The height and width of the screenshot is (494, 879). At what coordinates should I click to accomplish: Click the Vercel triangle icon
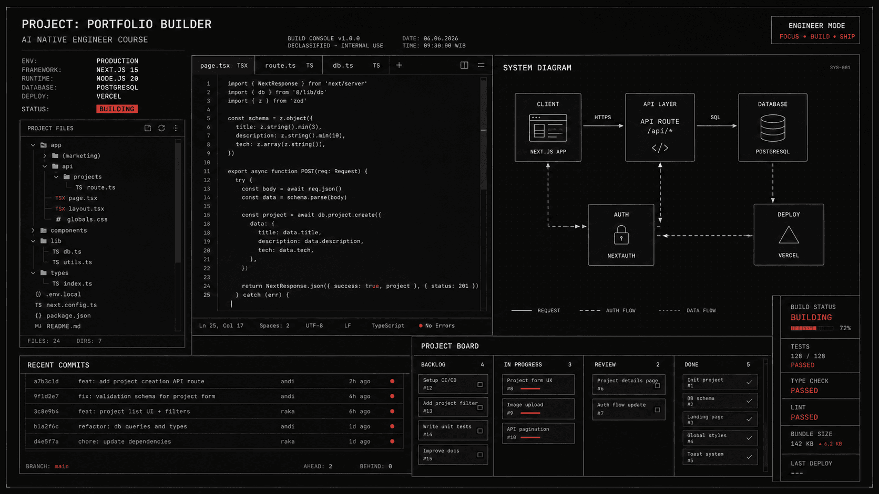[789, 235]
